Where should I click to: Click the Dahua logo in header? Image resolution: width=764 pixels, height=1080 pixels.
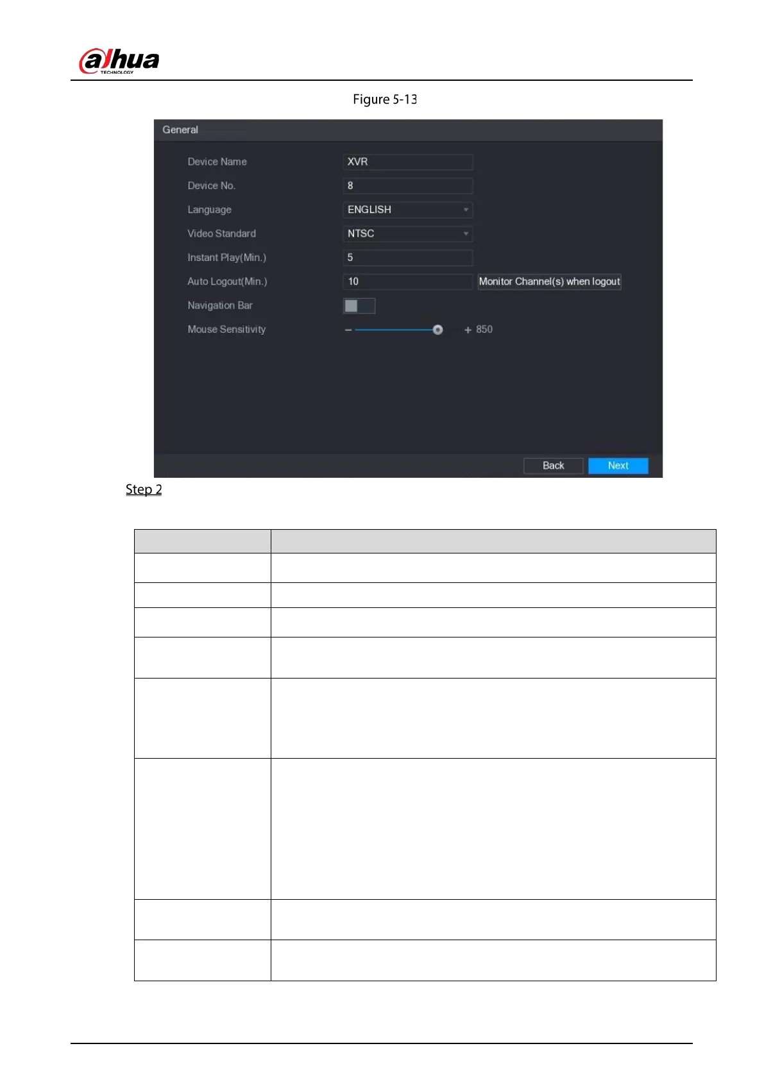(119, 61)
